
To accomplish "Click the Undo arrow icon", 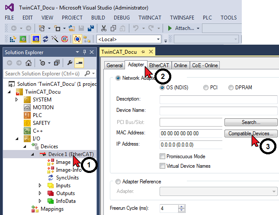I will click(136, 28).
